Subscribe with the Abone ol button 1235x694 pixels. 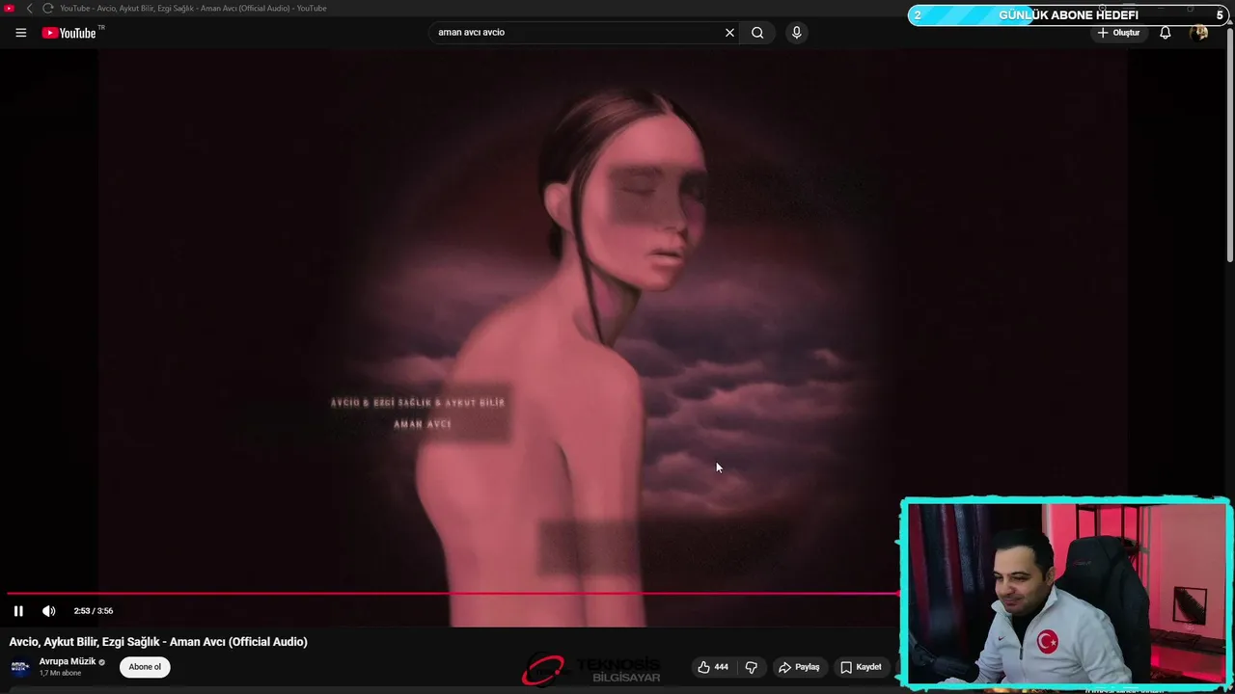coord(145,667)
